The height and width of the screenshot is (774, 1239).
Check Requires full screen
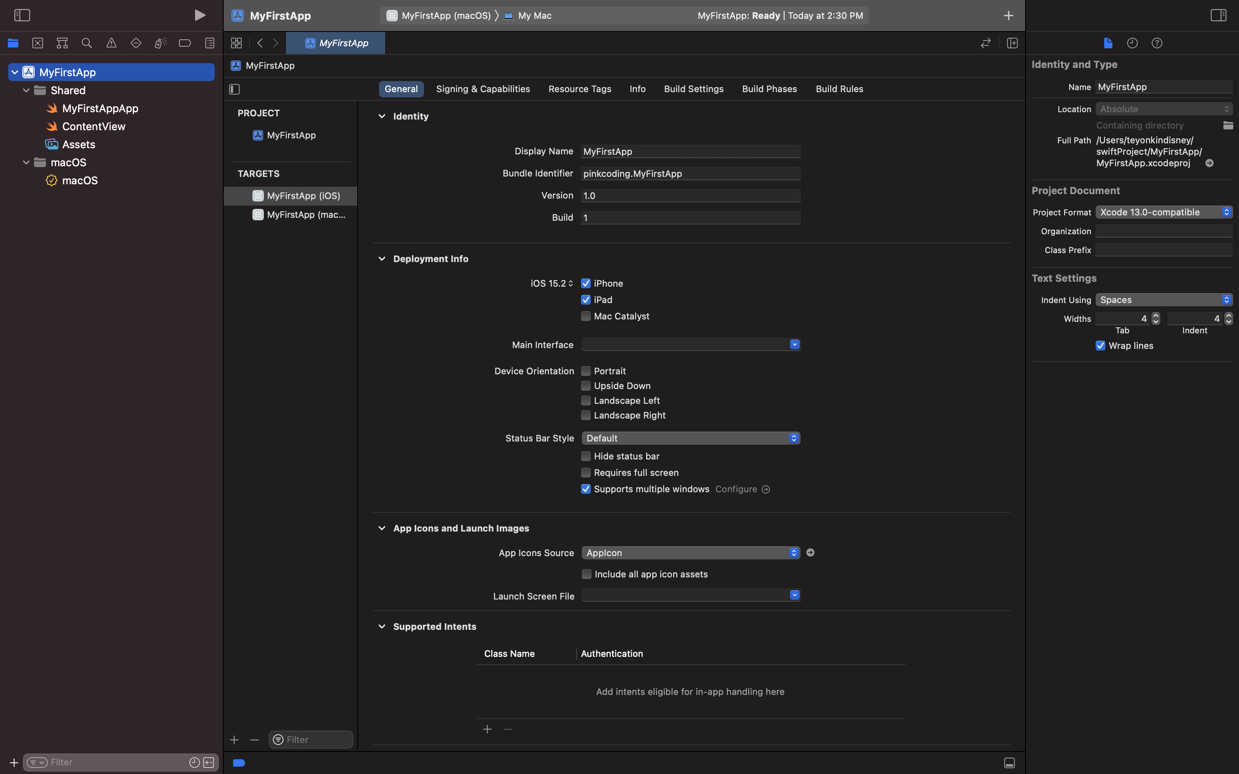click(x=586, y=473)
